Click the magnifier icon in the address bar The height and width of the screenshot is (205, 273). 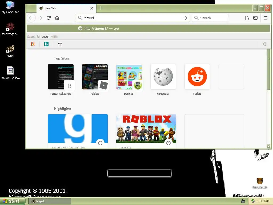[80, 18]
